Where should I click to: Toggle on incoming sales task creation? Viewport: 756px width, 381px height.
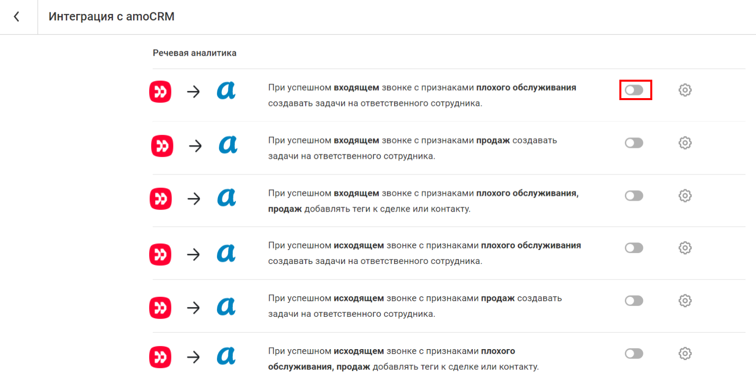click(x=634, y=143)
